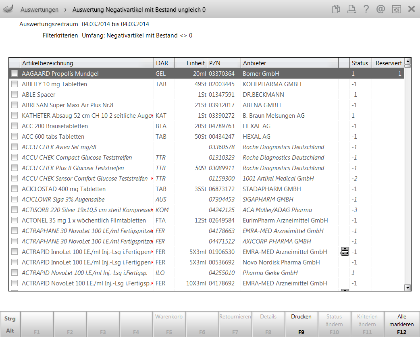Sort by Reserviert column header
This screenshot has height=337, width=420.
point(388,63)
